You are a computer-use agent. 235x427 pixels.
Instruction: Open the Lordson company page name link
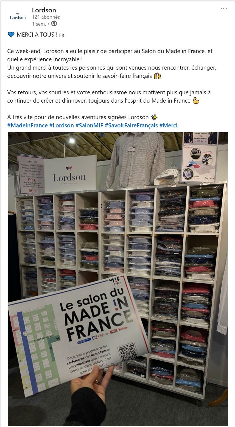click(x=44, y=10)
